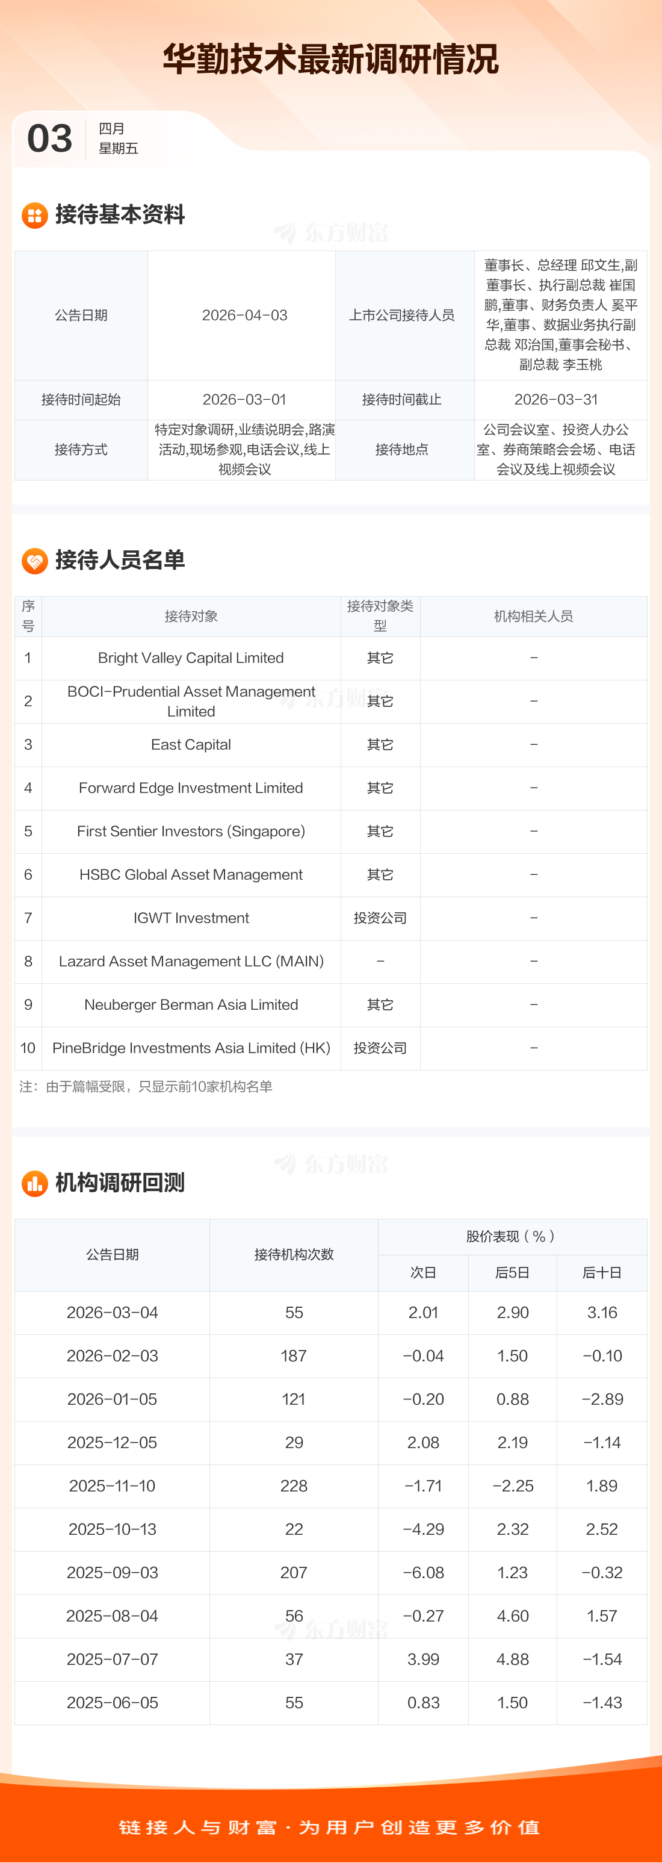The image size is (662, 1863).
Task: Click the 接待人员名单 heading
Action: 120,560
